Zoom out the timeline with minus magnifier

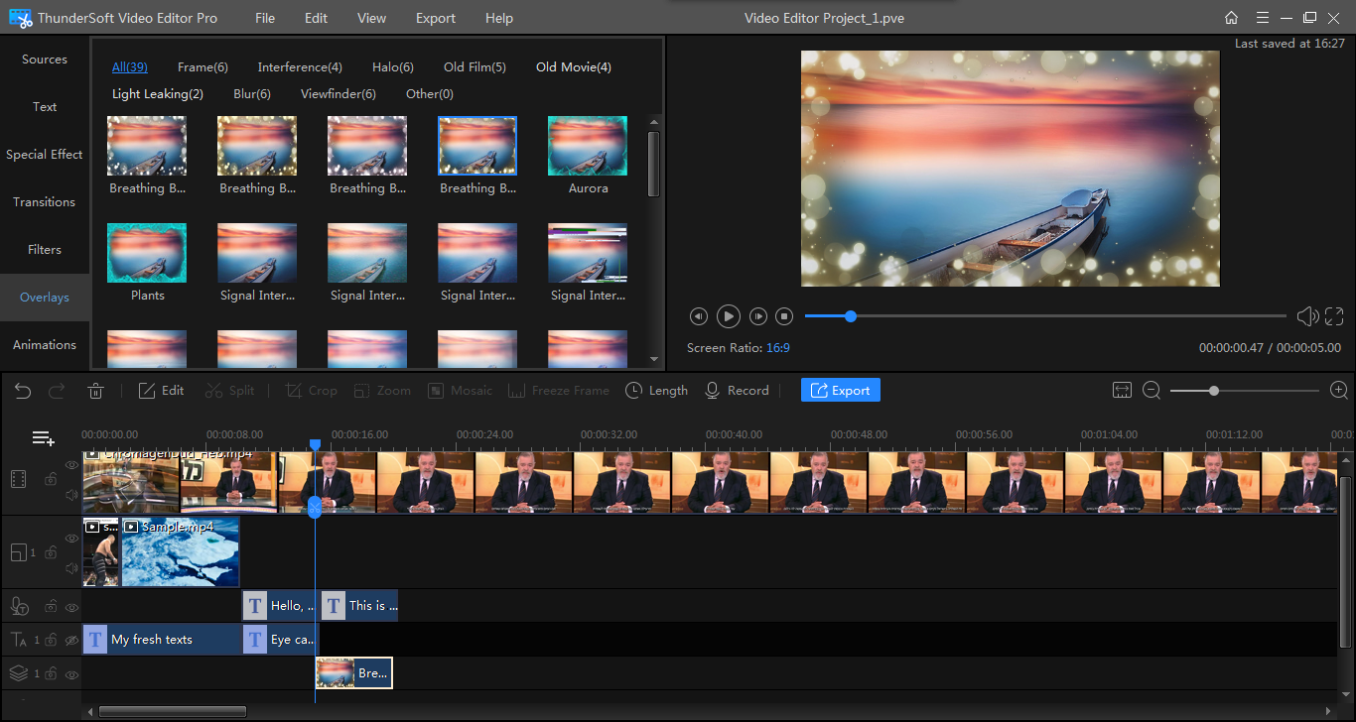coord(1152,391)
